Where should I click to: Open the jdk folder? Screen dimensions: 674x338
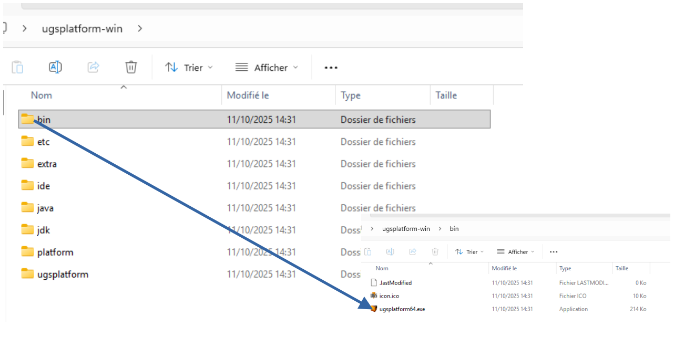pyautogui.click(x=43, y=230)
